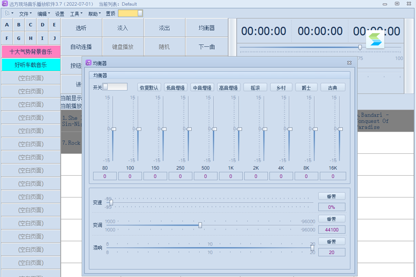Click the app logo icon in main title bar
The height and width of the screenshot is (277, 416).
tap(4, 4)
